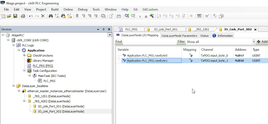Stop the application with the square icon
The width and height of the screenshot is (268, 124).
click(x=146, y=17)
